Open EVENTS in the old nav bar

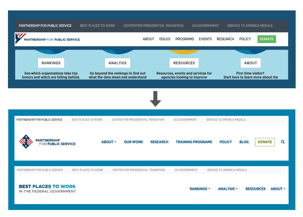(x=205, y=39)
